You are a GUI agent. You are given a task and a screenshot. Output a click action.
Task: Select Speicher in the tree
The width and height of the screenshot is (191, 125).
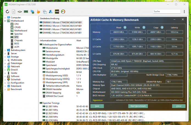(x=18, y=34)
